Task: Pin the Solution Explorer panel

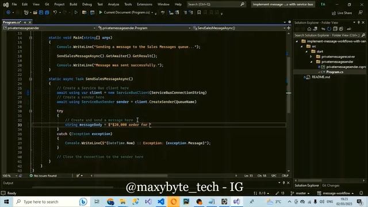Action: (359, 22)
